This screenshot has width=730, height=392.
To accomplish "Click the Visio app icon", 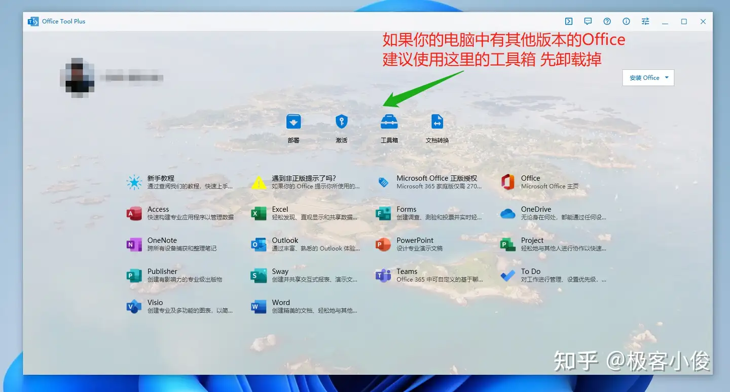I will click(134, 307).
